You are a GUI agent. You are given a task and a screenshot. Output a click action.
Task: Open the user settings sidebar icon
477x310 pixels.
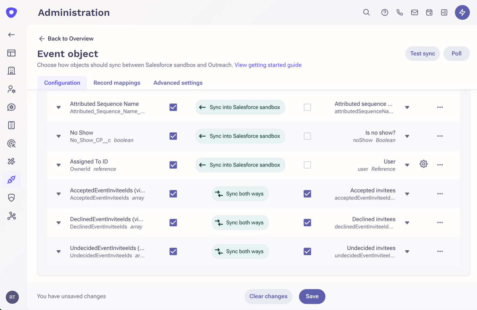click(11, 89)
